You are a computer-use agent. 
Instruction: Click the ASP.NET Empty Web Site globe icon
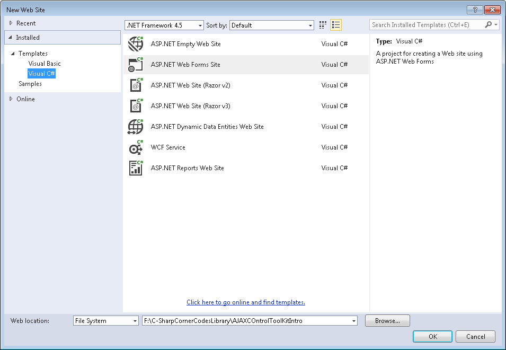click(136, 44)
